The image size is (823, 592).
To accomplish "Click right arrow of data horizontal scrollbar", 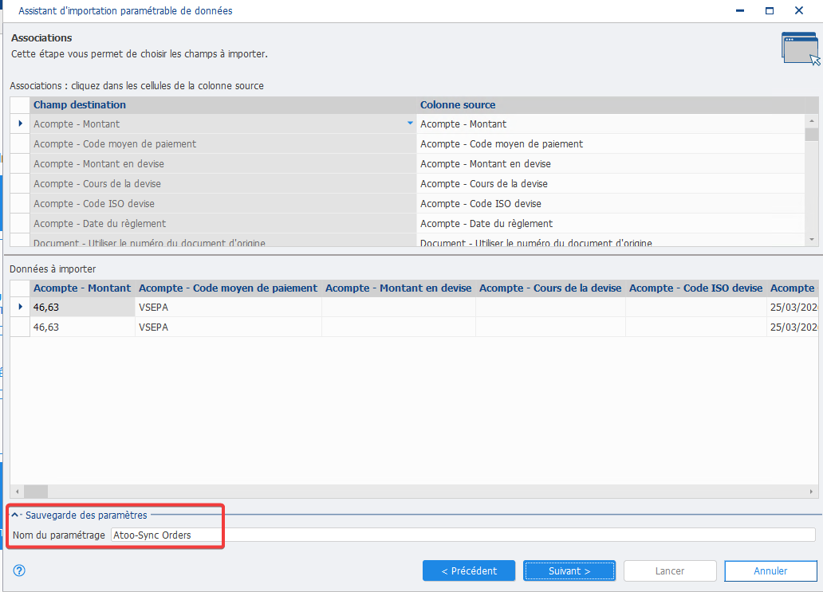I will point(812,492).
